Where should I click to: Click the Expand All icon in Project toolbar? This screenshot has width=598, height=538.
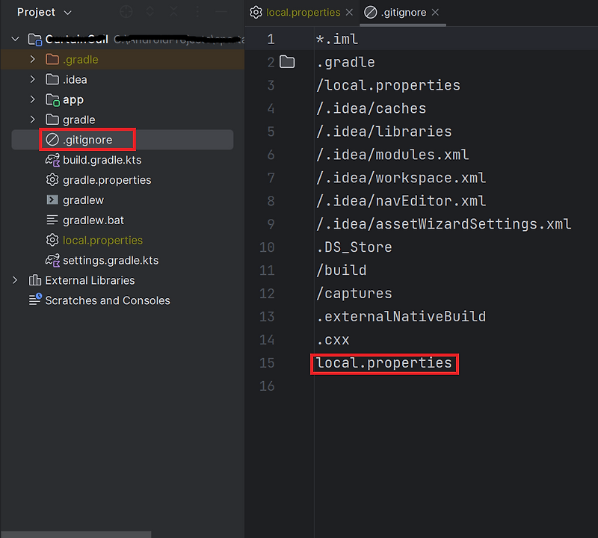tap(149, 11)
